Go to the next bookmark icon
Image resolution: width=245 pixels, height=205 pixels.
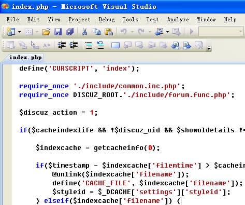(139, 45)
